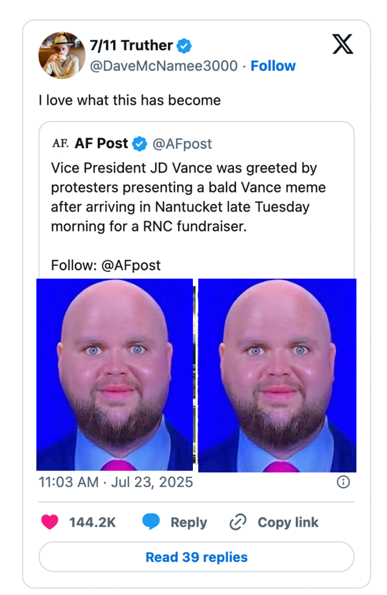Click the AF. logo avatar
The height and width of the screenshot is (595, 387).
pyautogui.click(x=60, y=144)
